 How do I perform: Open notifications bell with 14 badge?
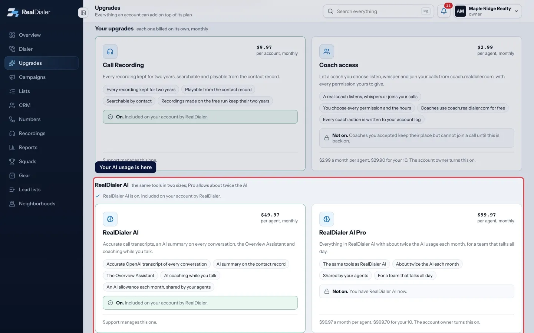tap(444, 11)
